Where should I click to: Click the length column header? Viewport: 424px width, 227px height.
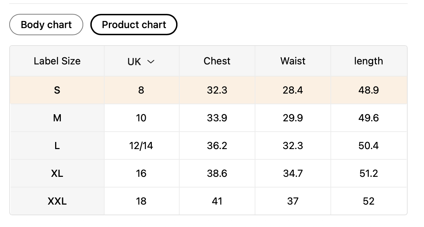(x=369, y=61)
